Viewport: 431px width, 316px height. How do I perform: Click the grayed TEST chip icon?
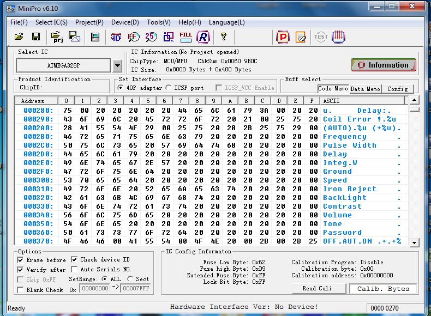[321, 37]
